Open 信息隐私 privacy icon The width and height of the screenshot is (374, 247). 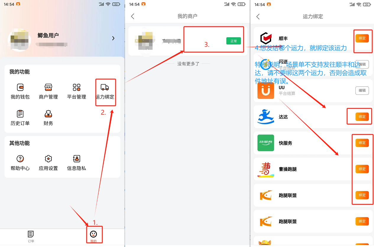[x=77, y=159]
